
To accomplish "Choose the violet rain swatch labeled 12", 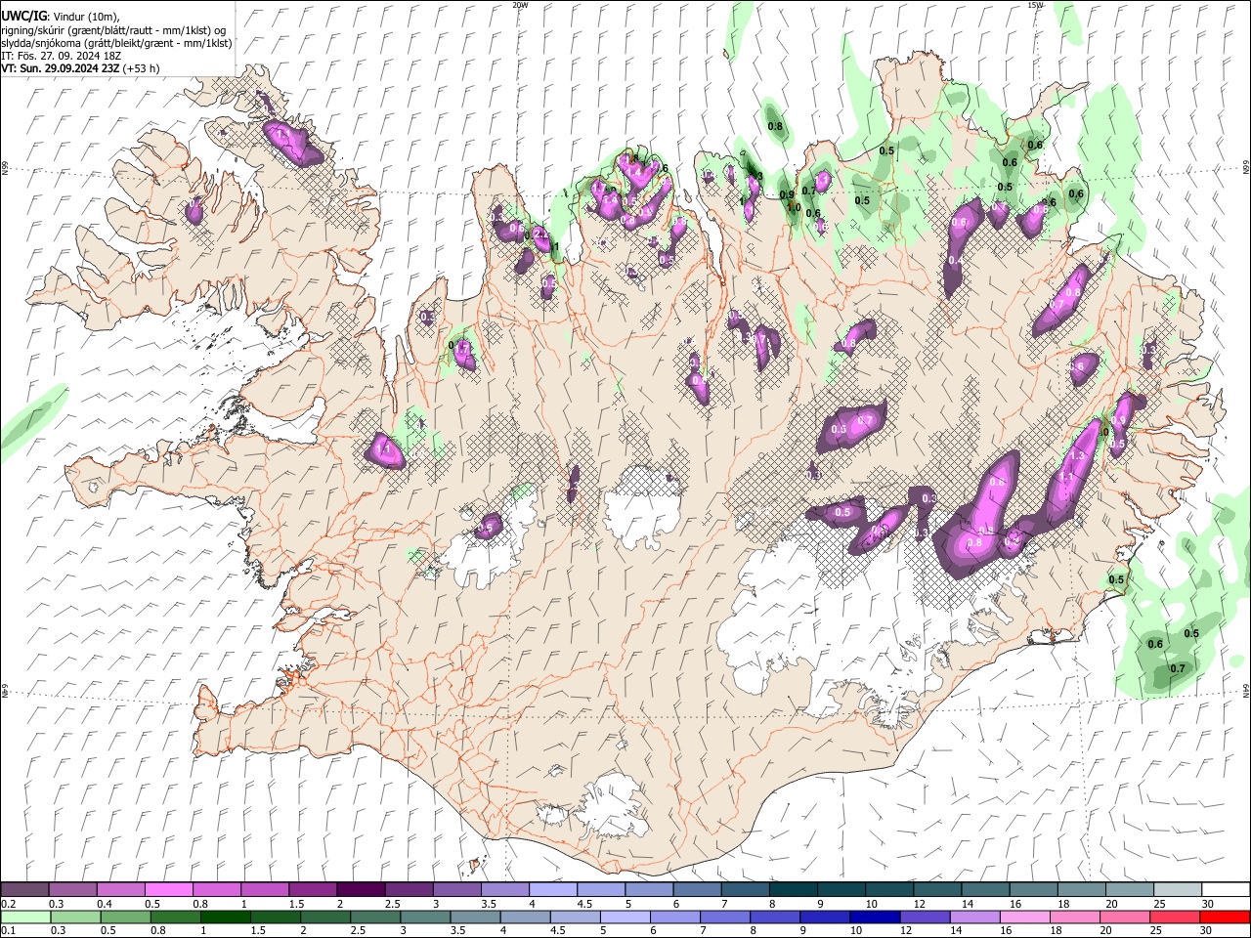I will coord(924,917).
